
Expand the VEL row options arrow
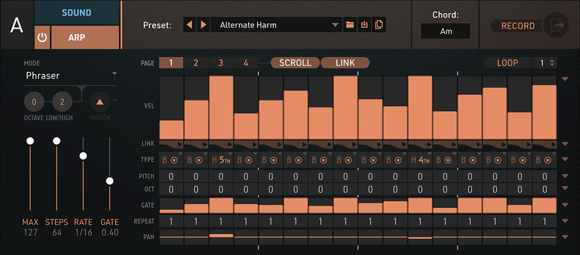pos(565,80)
